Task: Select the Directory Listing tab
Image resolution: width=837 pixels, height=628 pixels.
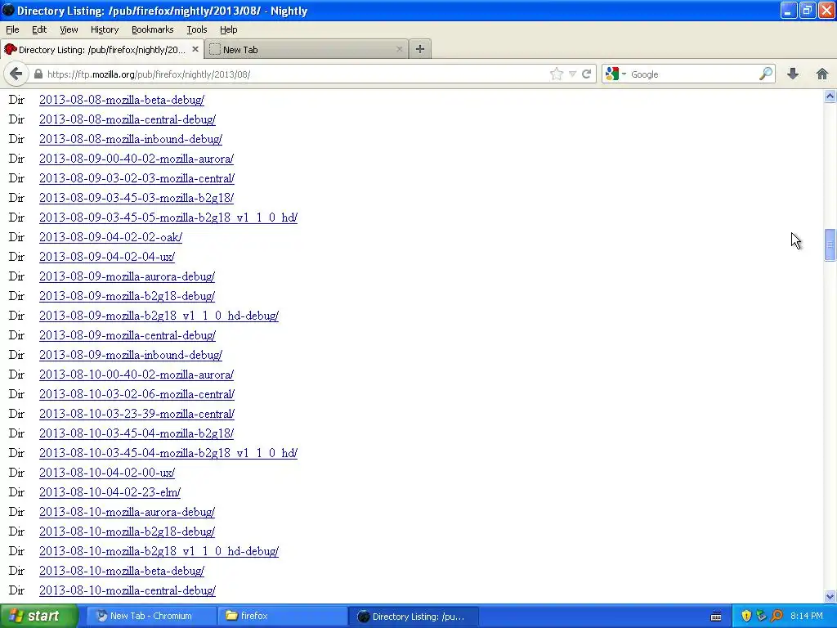Action: point(102,49)
